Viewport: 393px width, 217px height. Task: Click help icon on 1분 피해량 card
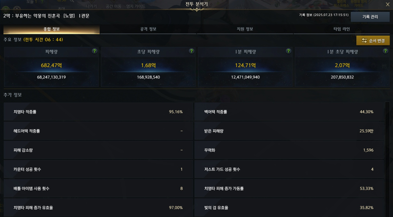[x=288, y=51]
